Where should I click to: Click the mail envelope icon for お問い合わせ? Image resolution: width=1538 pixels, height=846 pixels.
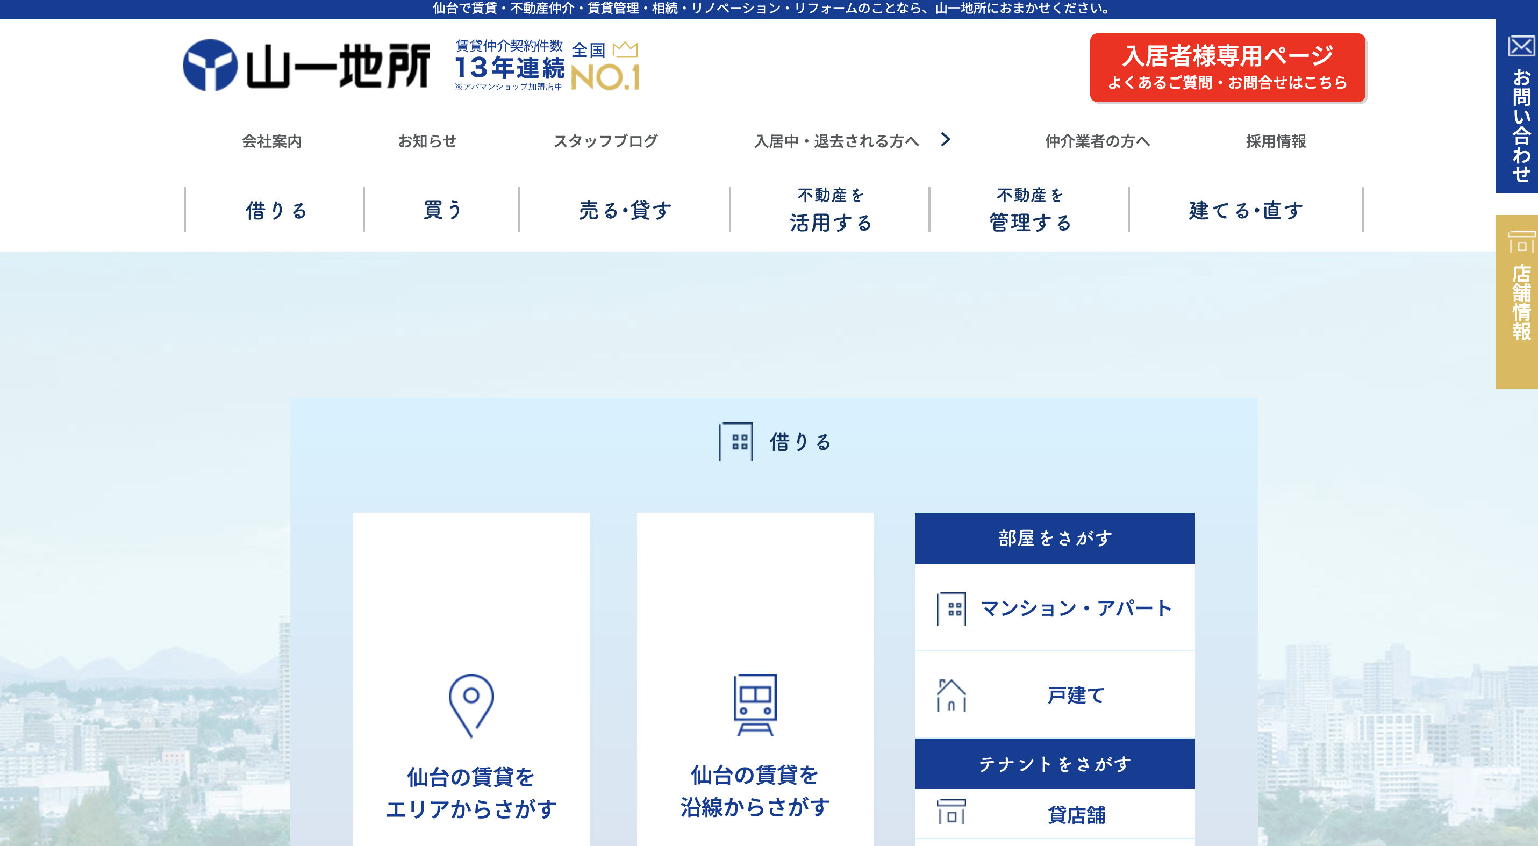1520,46
